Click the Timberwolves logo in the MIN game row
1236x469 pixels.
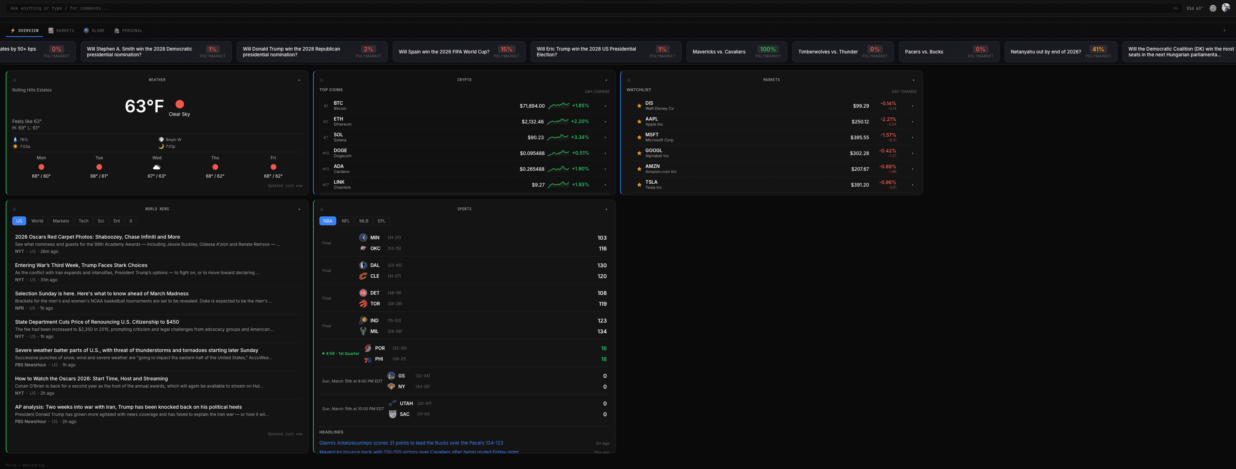point(363,237)
